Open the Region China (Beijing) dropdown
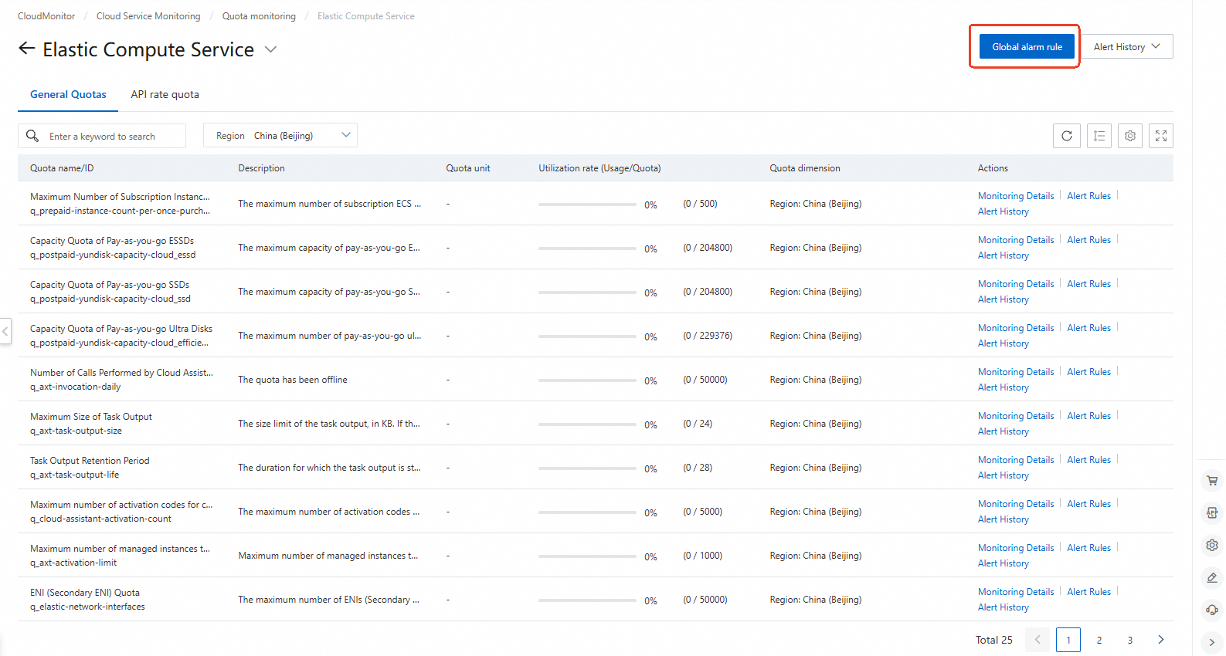The width and height of the screenshot is (1226, 656). click(x=280, y=136)
